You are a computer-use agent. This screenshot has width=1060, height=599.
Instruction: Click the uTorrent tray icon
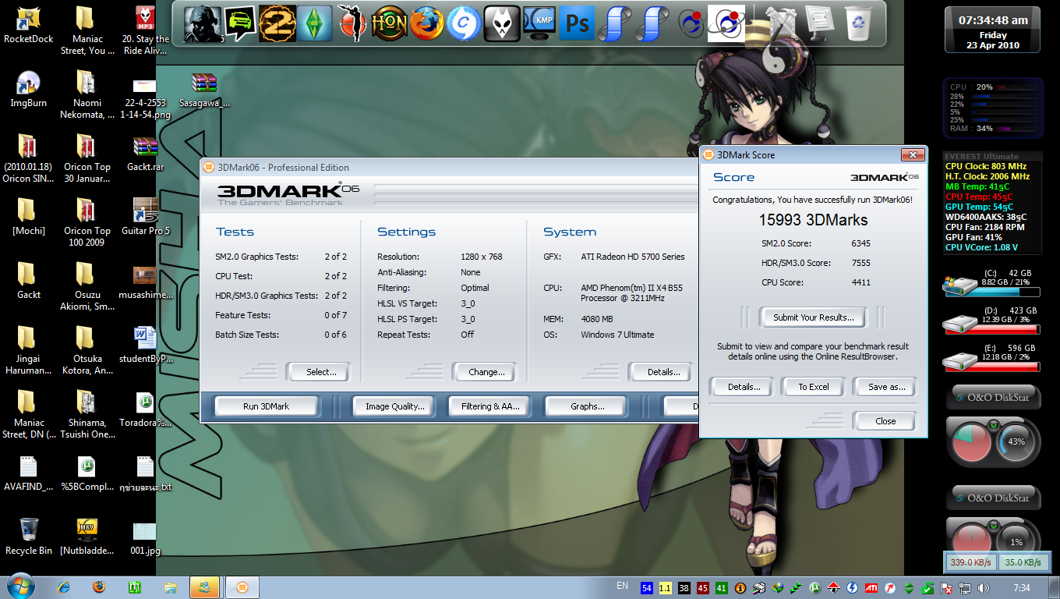click(815, 587)
